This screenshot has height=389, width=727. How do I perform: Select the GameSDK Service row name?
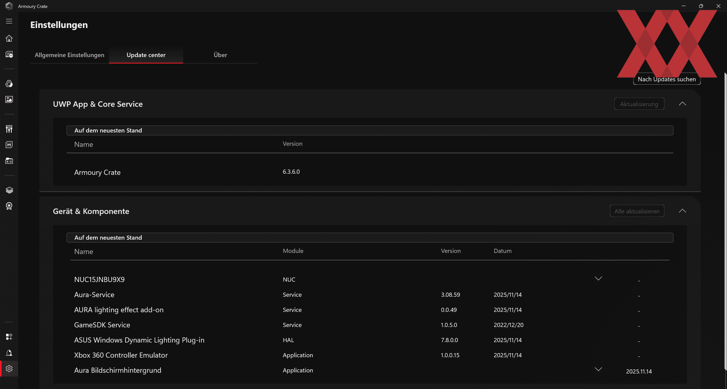(x=102, y=325)
